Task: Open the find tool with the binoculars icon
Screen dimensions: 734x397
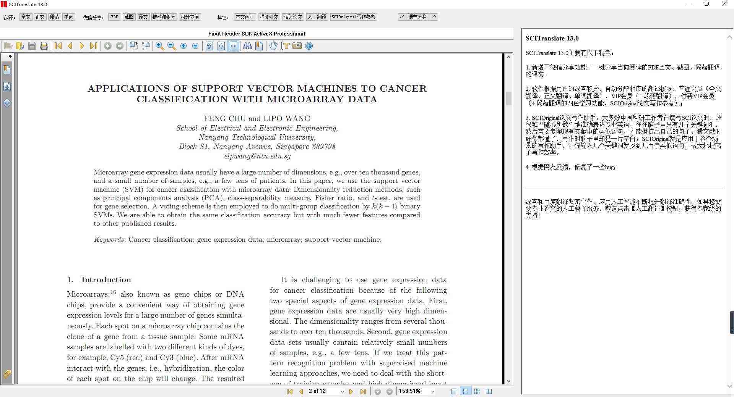Action: click(247, 46)
